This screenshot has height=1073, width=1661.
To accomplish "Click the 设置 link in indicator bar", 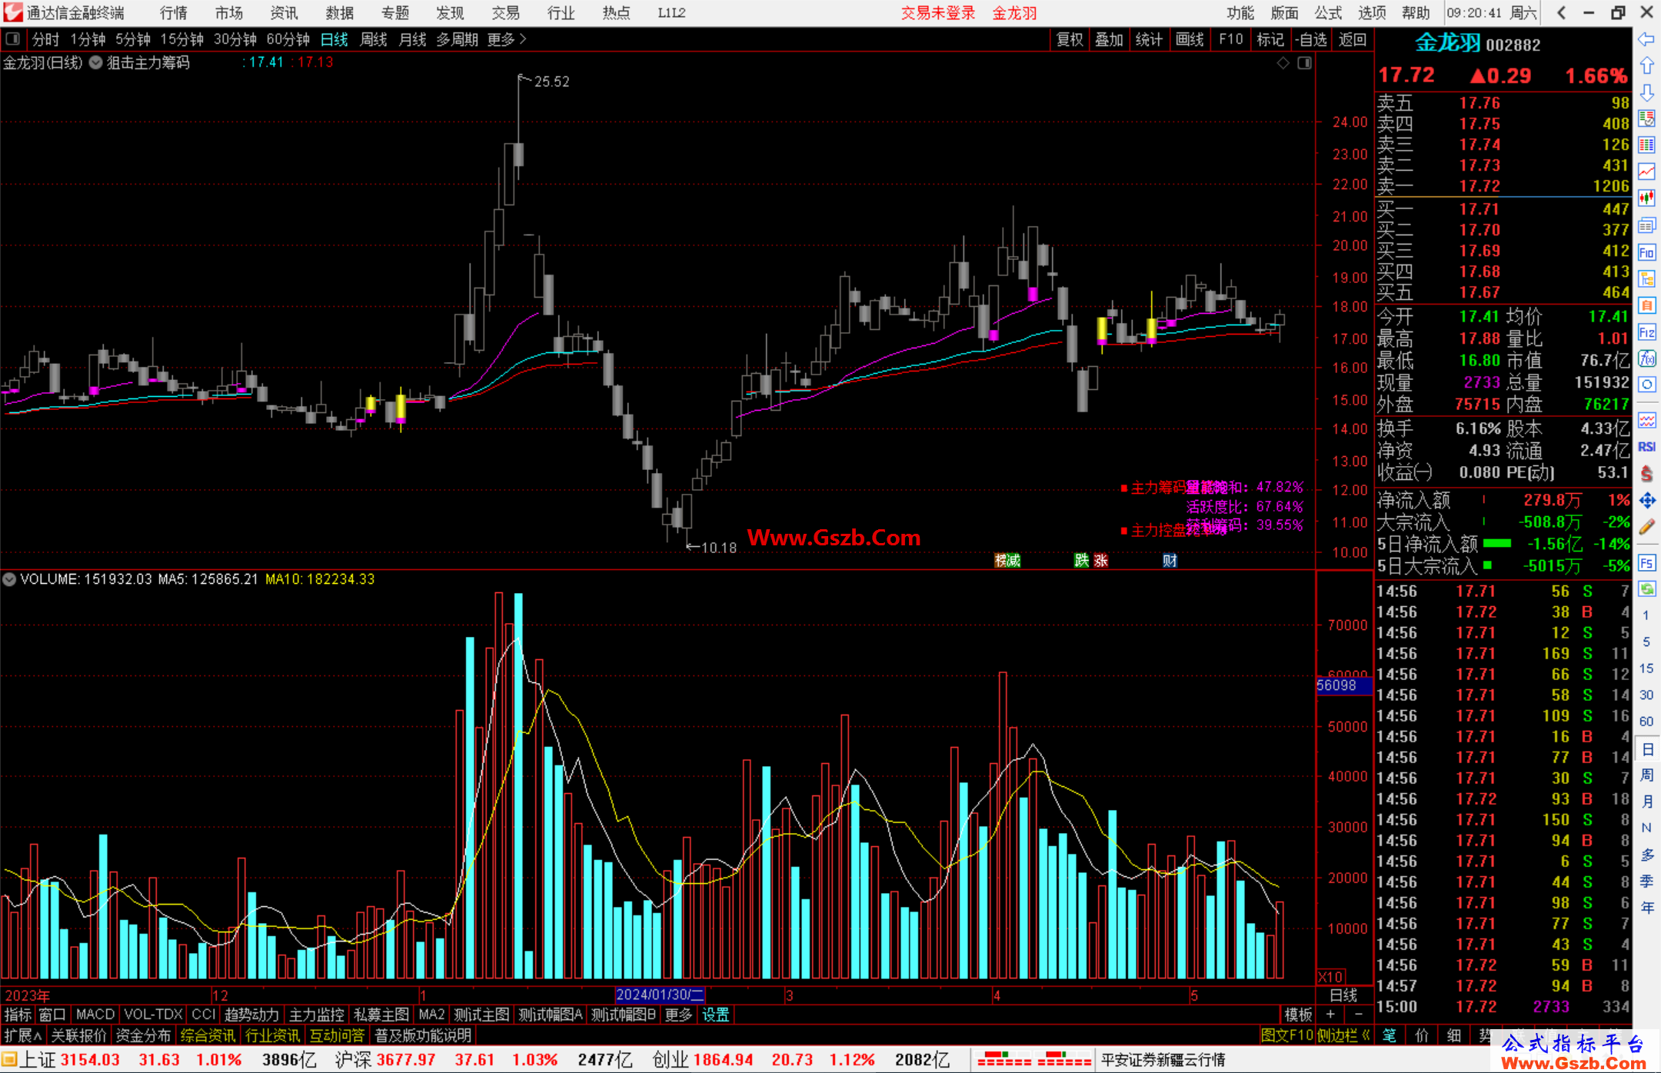I will [x=716, y=1015].
